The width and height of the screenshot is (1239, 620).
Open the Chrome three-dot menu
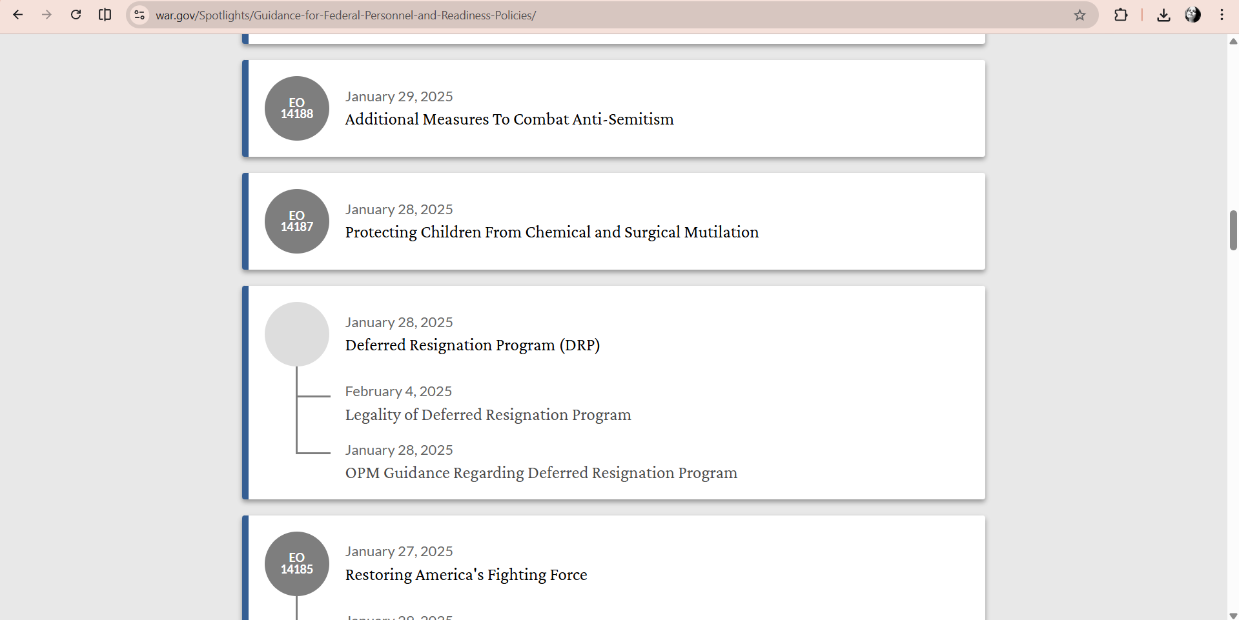tap(1222, 15)
